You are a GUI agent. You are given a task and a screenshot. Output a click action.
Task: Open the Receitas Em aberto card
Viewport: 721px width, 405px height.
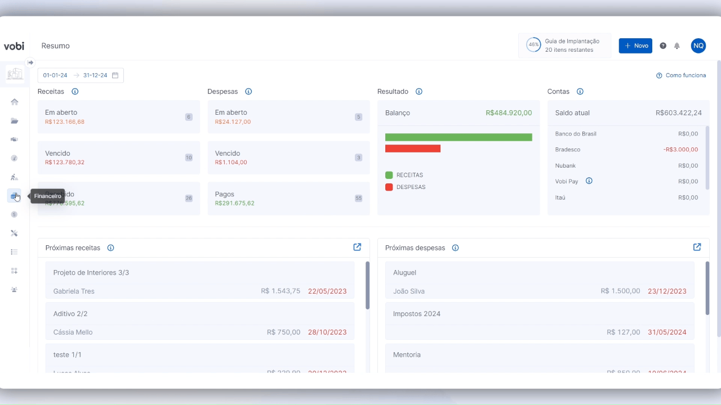click(119, 117)
